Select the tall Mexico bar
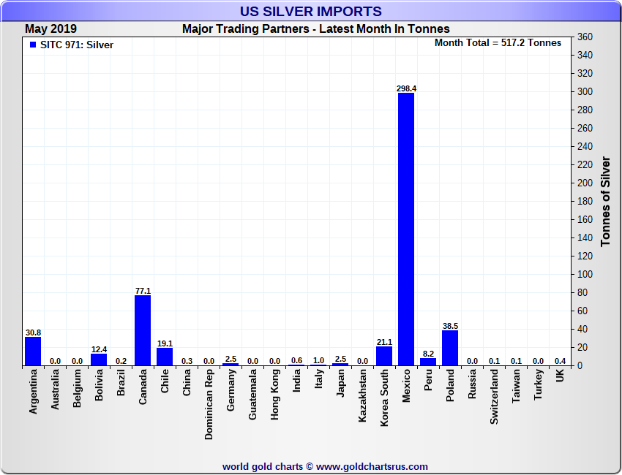 click(406, 229)
